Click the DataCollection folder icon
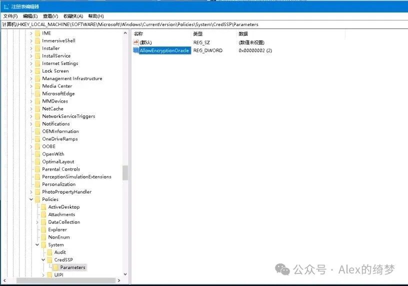The width and height of the screenshot is (408, 286). click(x=43, y=222)
